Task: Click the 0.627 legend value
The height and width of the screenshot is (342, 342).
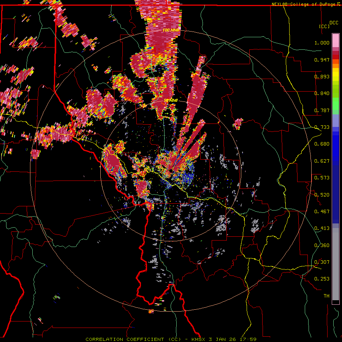Action: (x=322, y=161)
